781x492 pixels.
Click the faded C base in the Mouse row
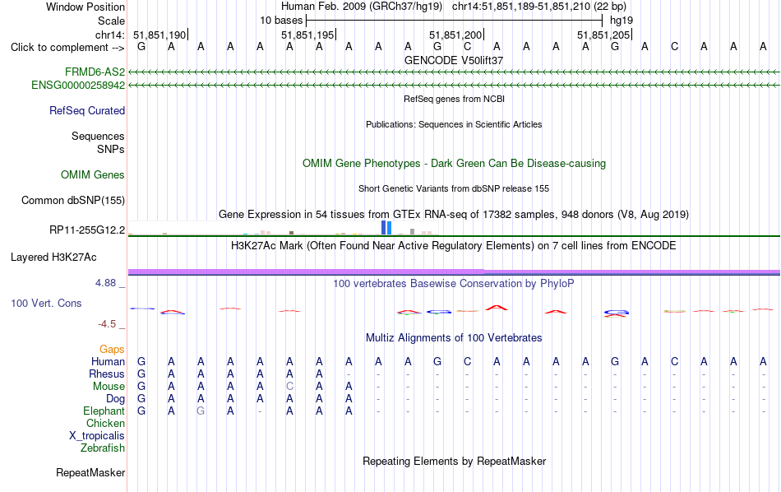point(289,387)
